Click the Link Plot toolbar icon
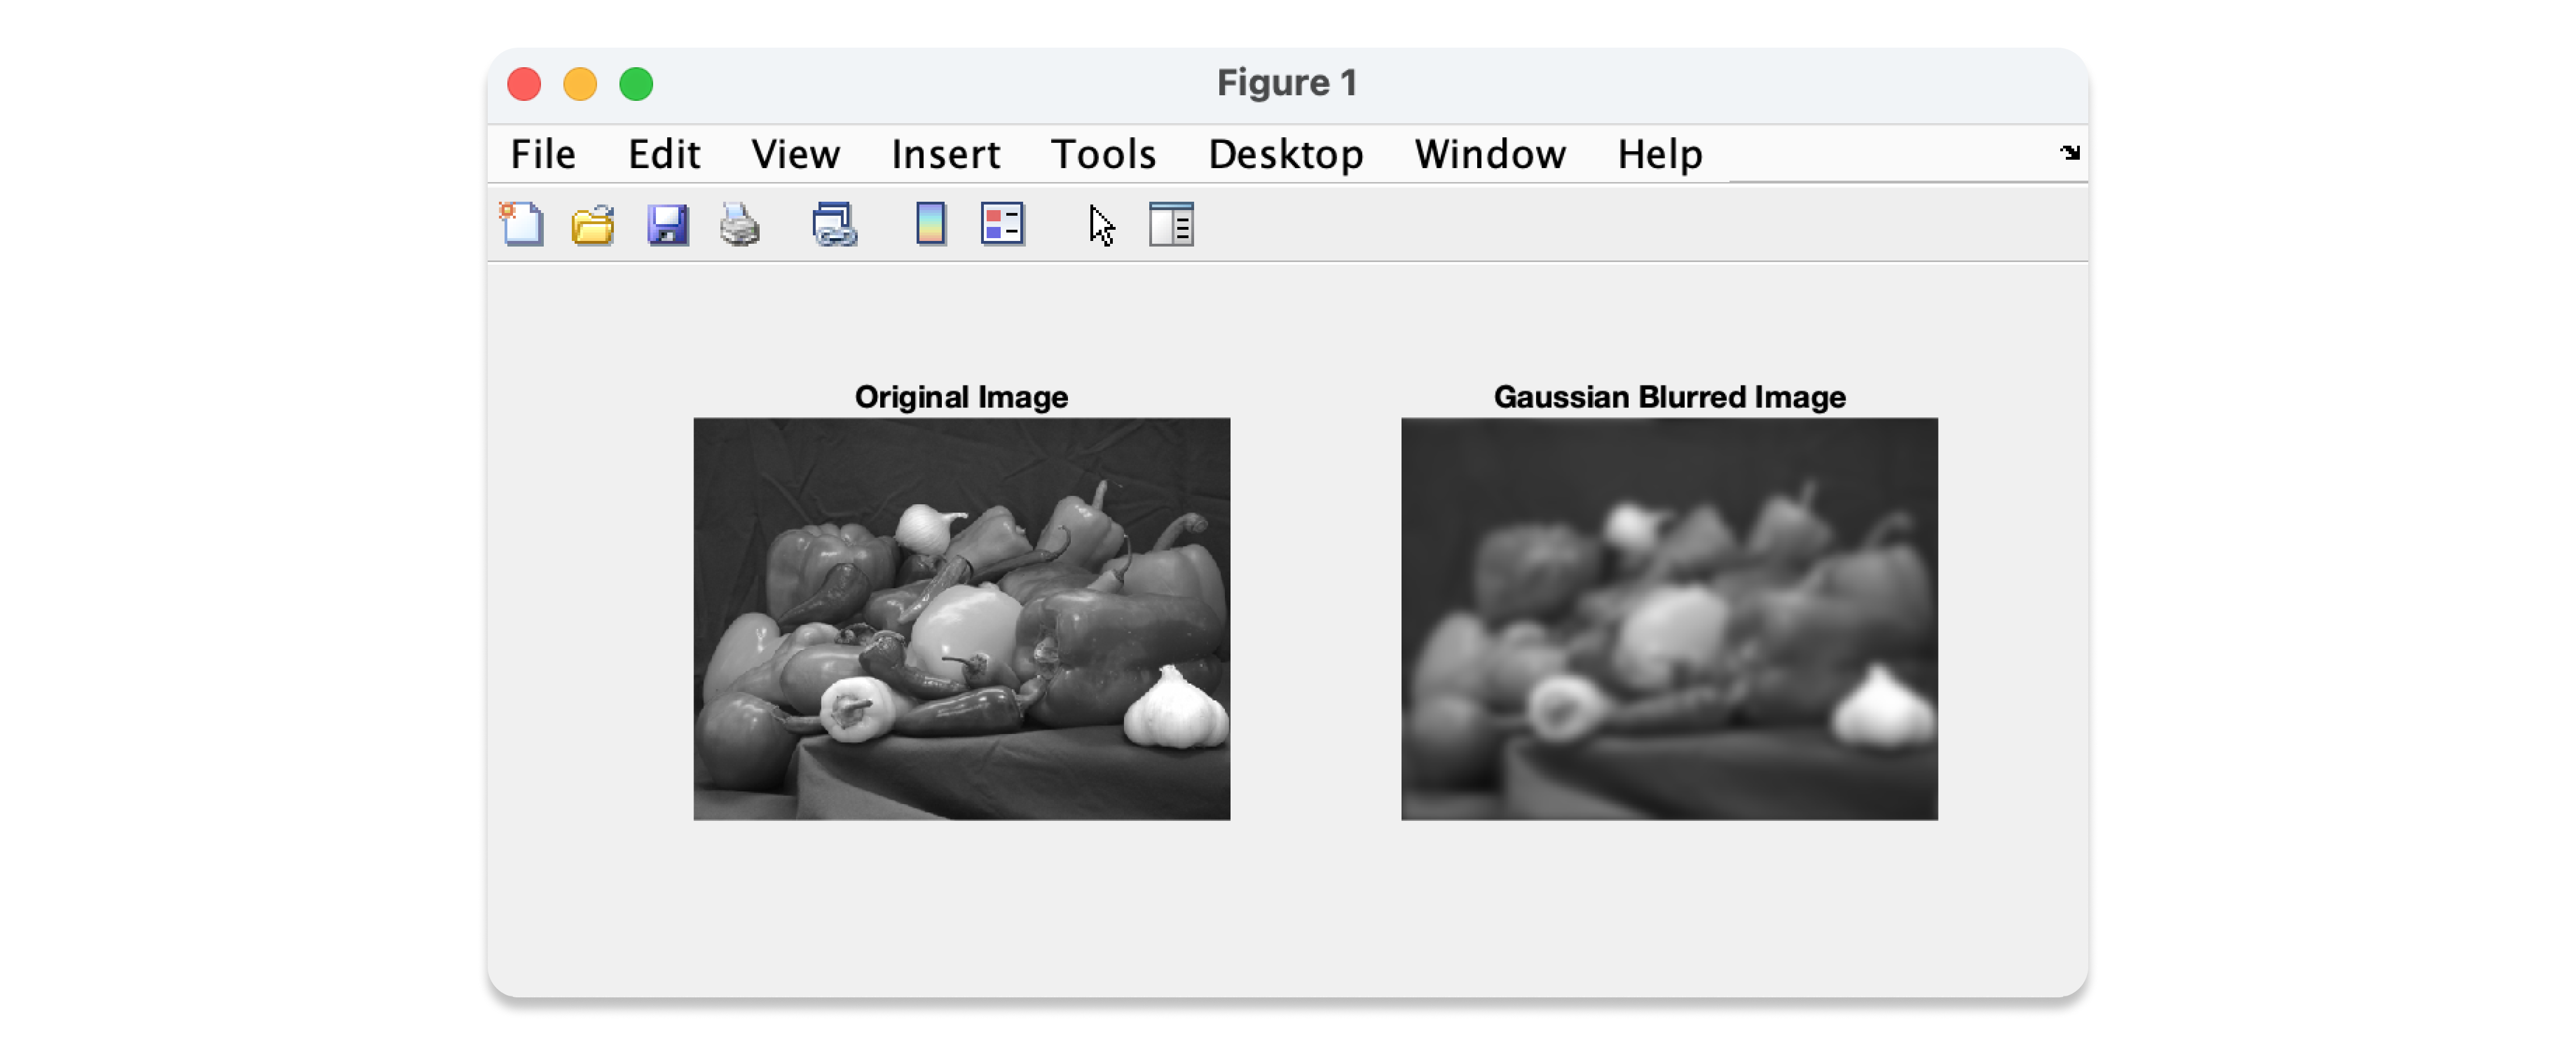Image resolution: width=2576 pixels, height=1045 pixels. point(834,224)
